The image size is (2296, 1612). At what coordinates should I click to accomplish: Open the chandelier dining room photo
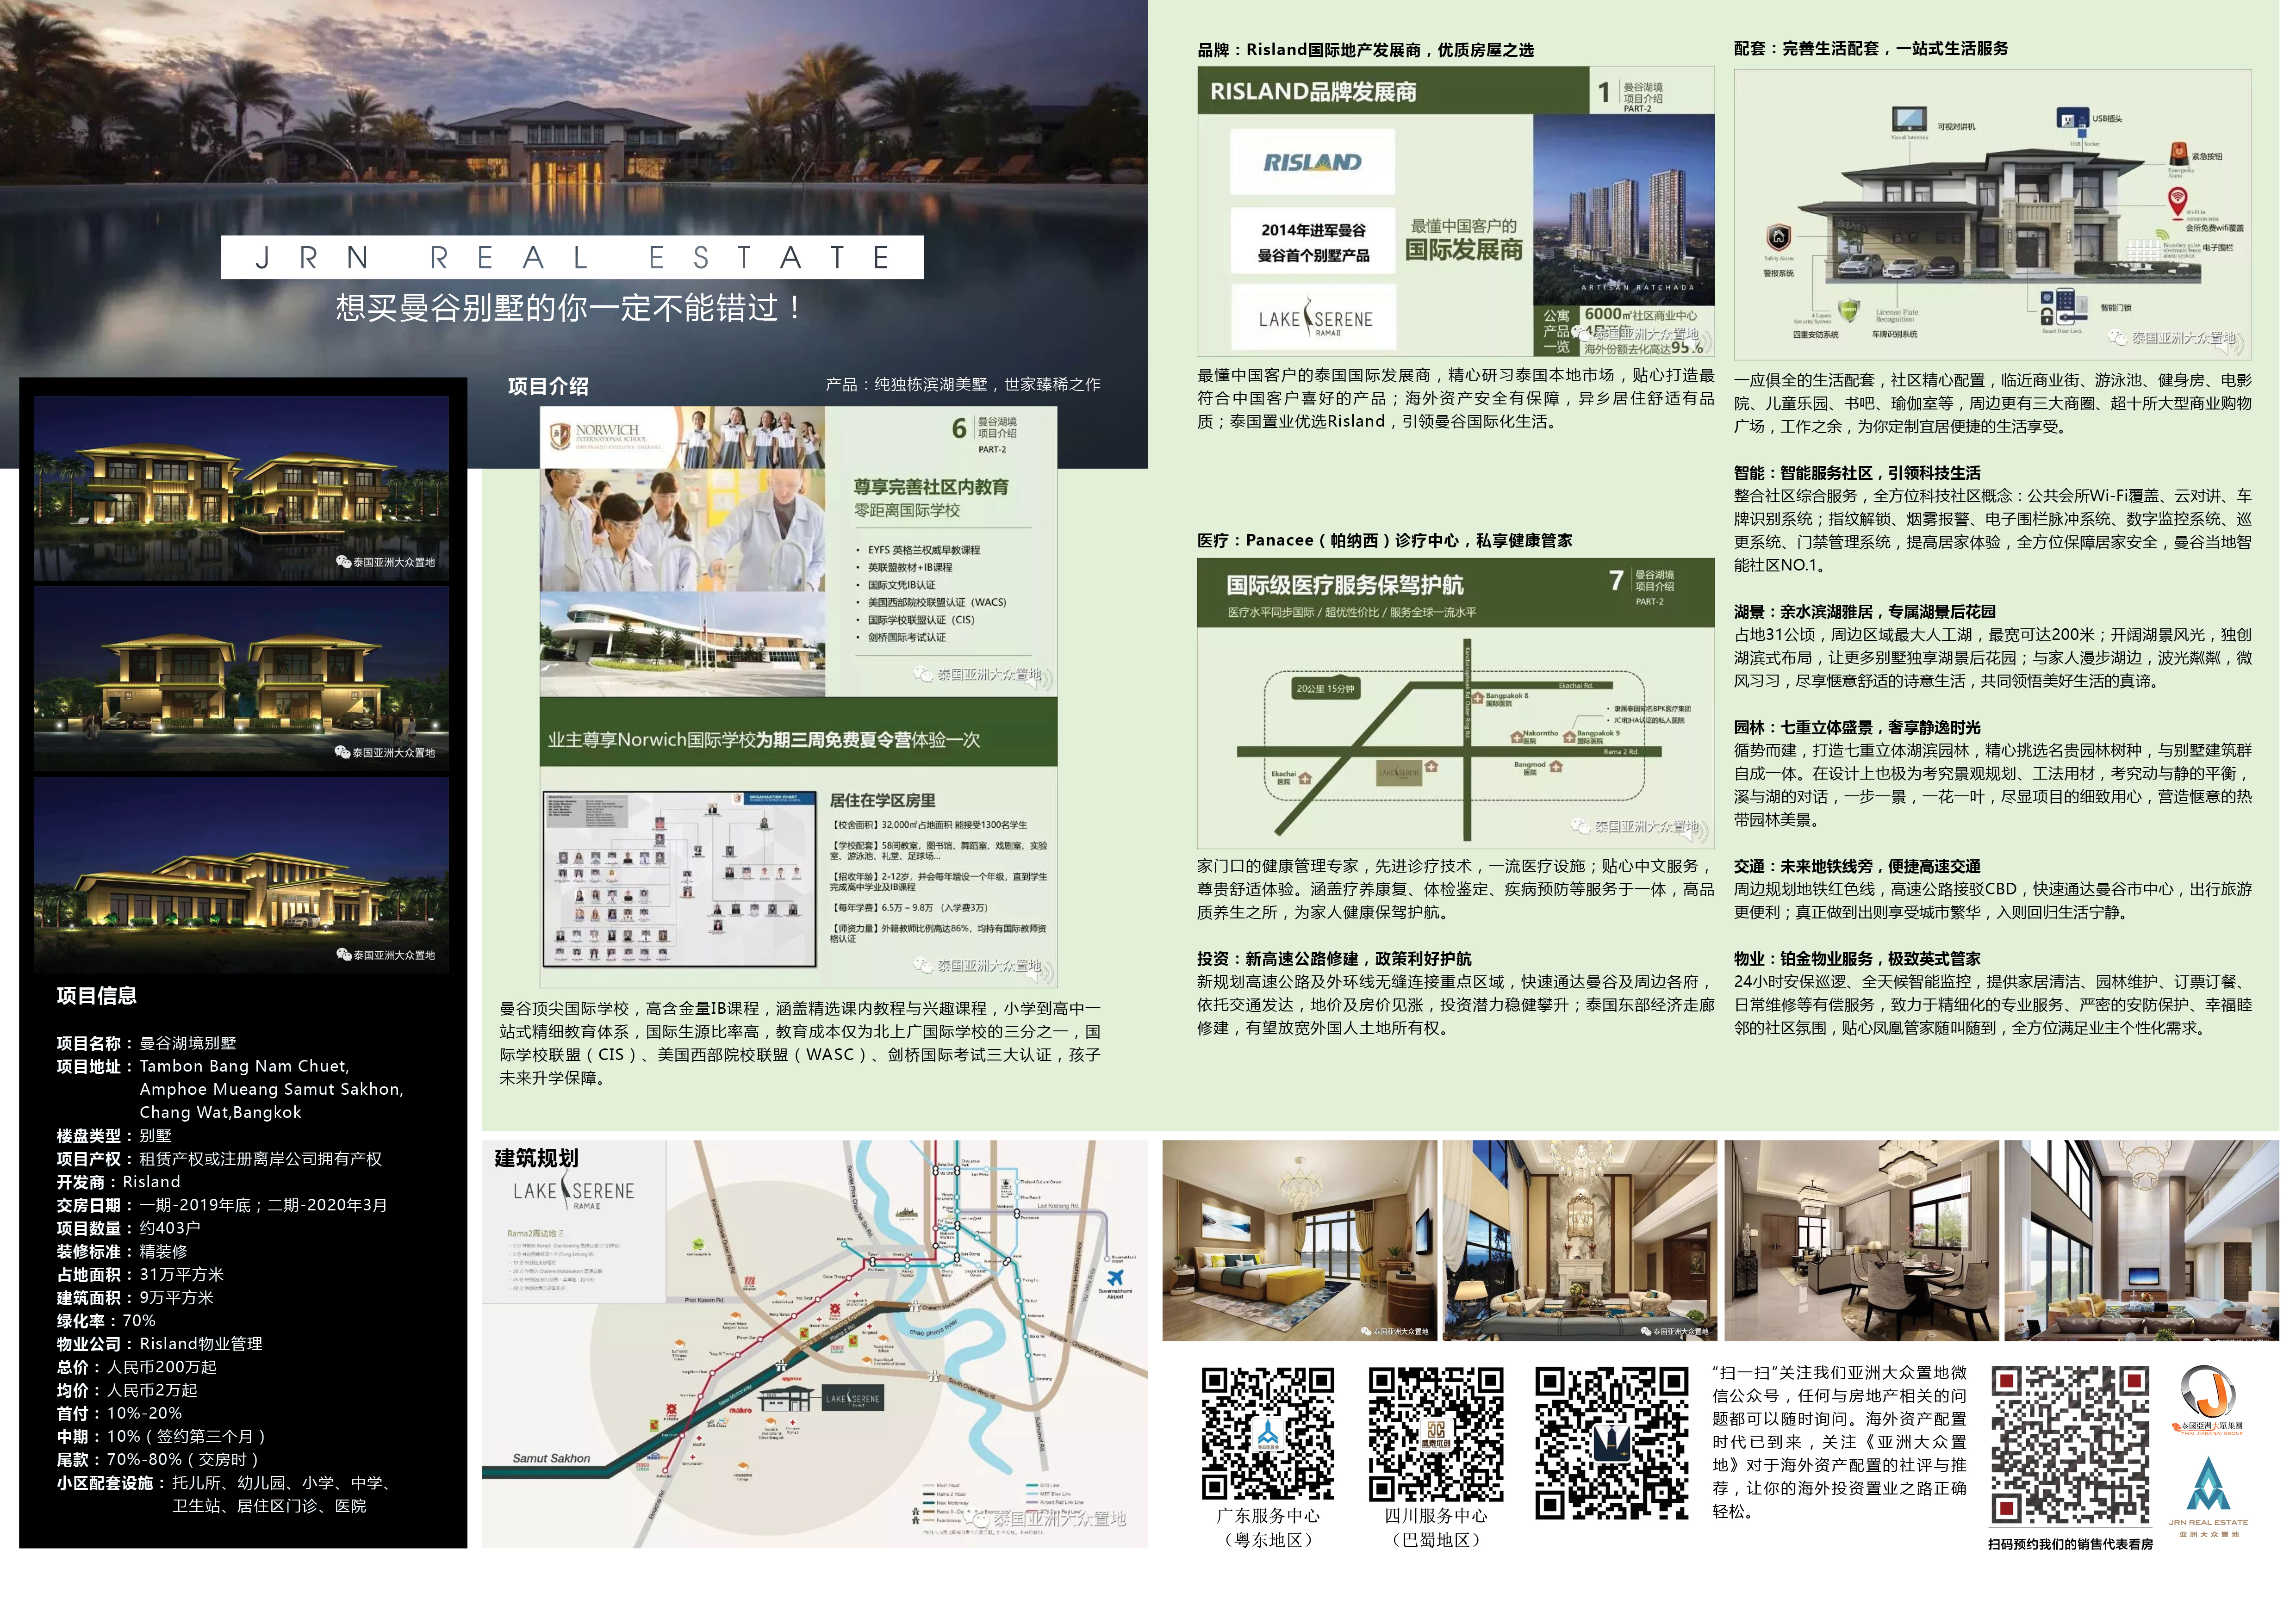pos(1862,1240)
